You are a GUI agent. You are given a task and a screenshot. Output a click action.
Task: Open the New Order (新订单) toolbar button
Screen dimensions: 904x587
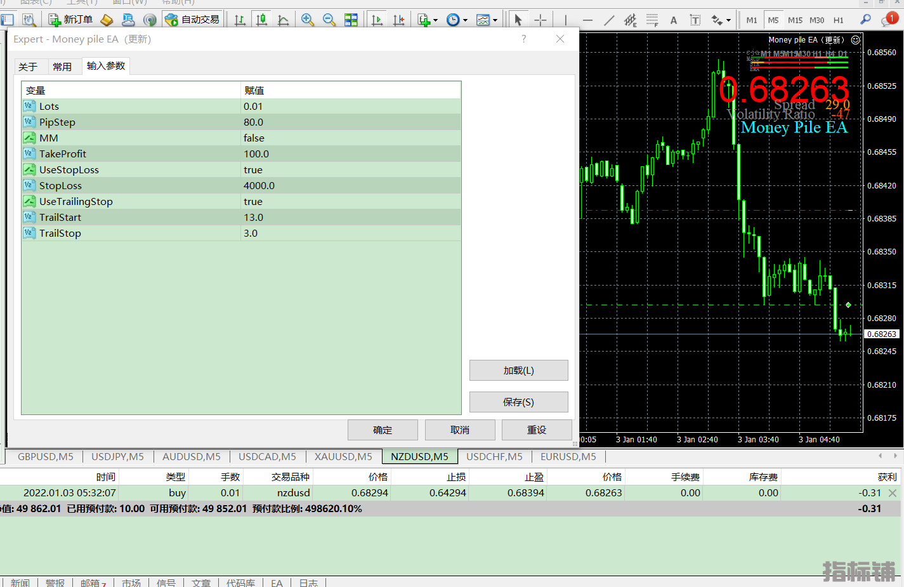click(x=71, y=20)
